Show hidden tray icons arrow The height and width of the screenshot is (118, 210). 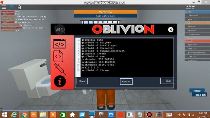(x=175, y=115)
